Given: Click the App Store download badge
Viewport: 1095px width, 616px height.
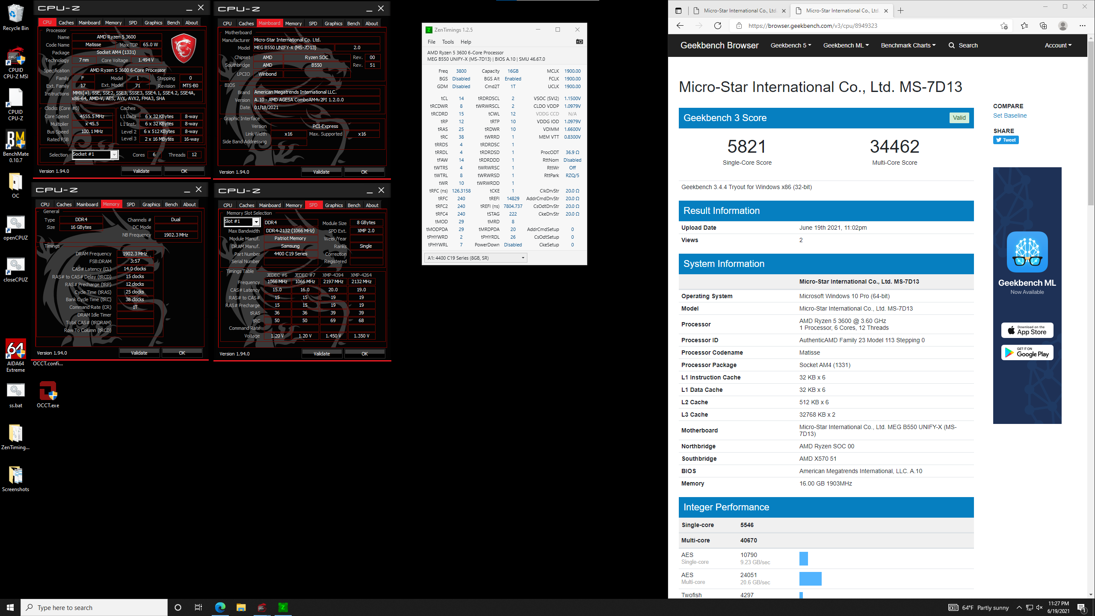Looking at the screenshot, I should pos(1027,330).
